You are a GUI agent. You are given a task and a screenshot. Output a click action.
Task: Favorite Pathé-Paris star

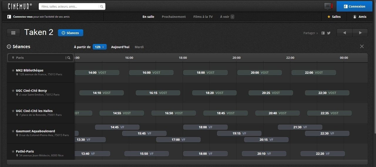pos(13,151)
